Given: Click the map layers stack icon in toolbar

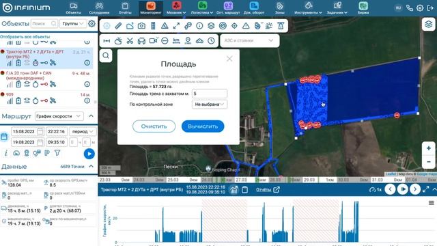Looking at the screenshot, I should pyautogui.click(x=211, y=26).
